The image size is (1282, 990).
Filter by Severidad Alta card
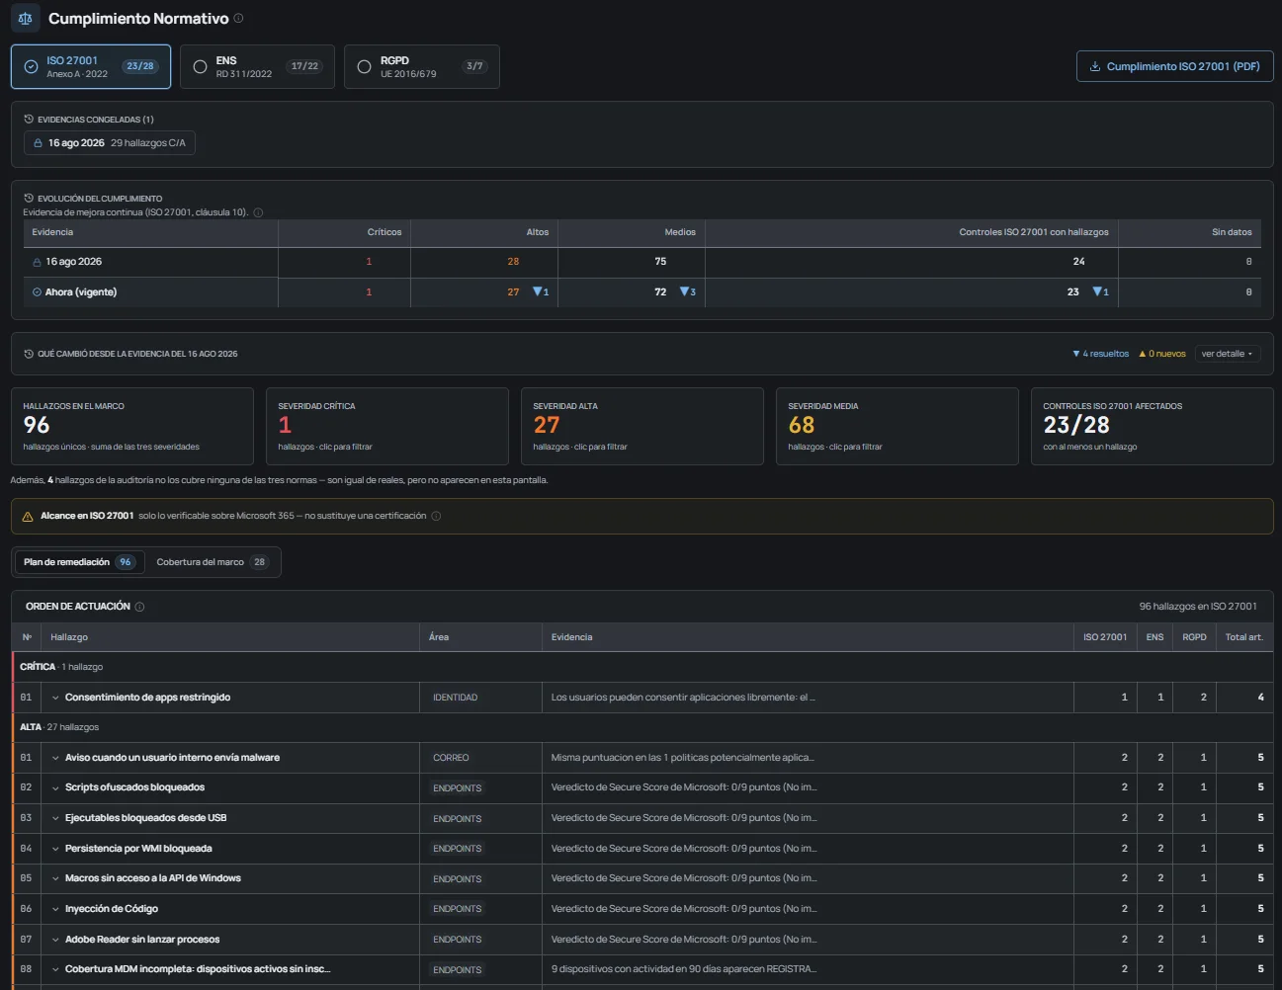pyautogui.click(x=642, y=426)
